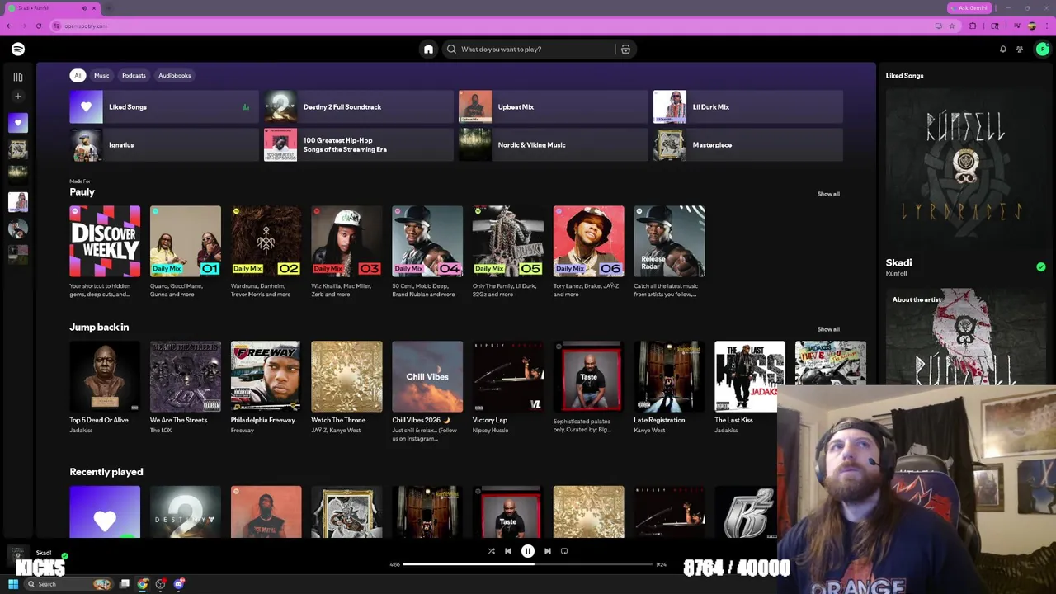Pause the current song
The width and height of the screenshot is (1056, 594).
[528, 551]
